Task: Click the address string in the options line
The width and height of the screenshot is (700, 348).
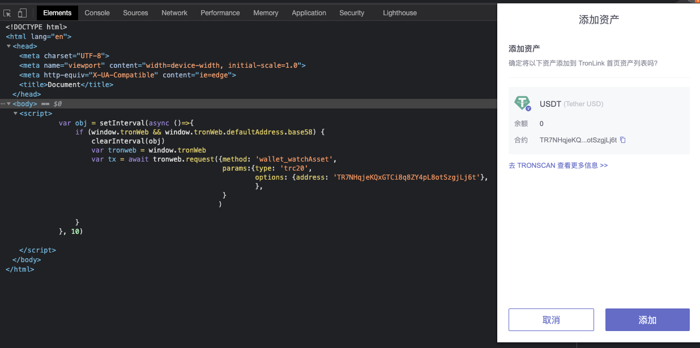Action: (x=406, y=177)
